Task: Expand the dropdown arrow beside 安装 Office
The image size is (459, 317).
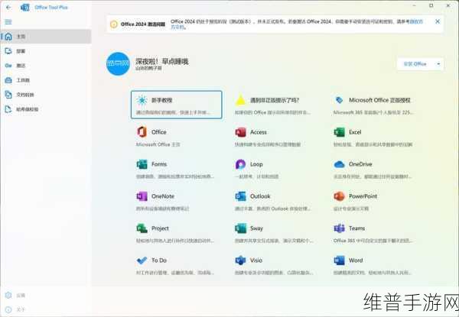Action: pos(438,64)
